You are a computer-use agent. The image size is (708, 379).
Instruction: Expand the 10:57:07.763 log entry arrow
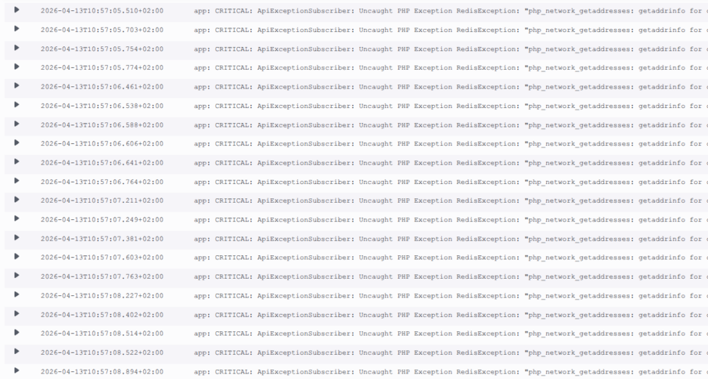(17, 275)
